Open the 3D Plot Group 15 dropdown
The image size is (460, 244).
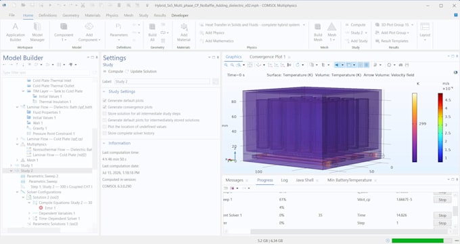412,24
